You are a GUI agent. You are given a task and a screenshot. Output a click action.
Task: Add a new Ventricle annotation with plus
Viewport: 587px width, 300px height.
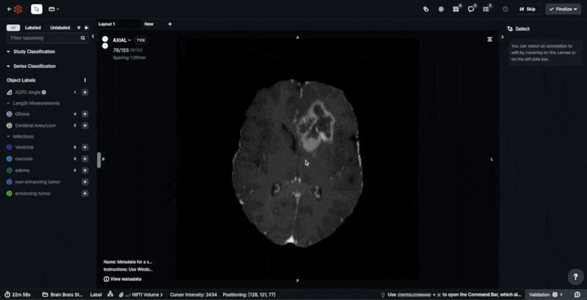pyautogui.click(x=85, y=147)
